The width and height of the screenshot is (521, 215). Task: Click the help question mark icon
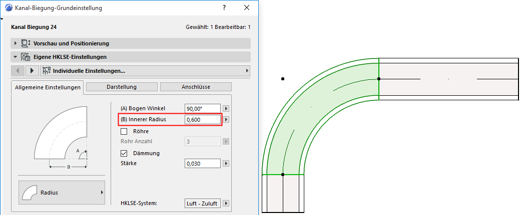tap(225, 8)
